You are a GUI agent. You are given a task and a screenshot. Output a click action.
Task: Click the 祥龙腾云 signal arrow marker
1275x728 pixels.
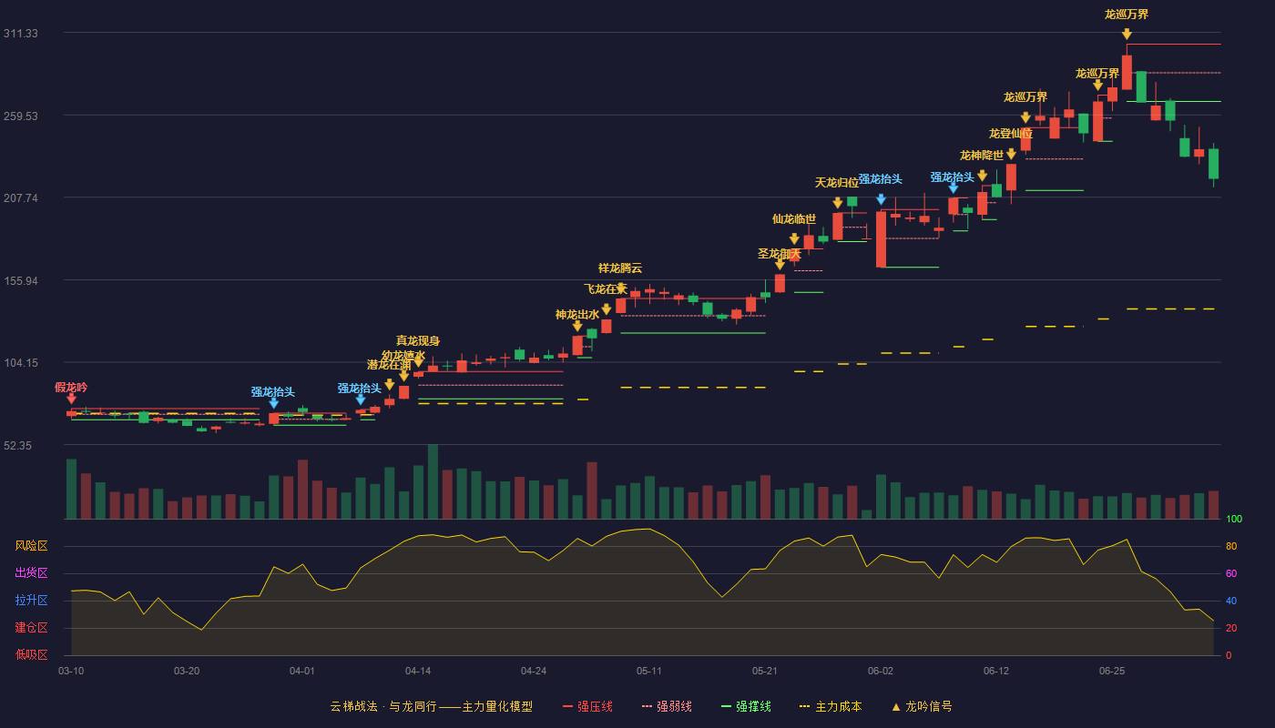(621, 288)
